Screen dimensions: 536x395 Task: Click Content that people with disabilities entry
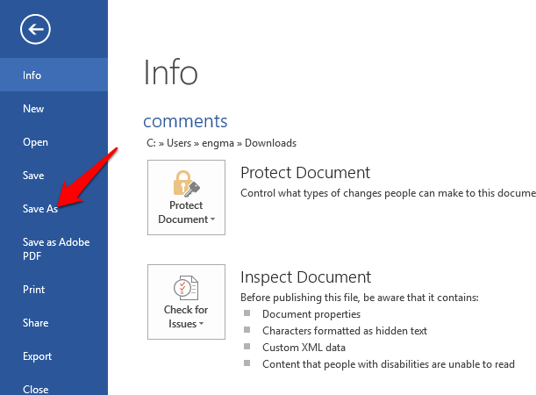[389, 364]
